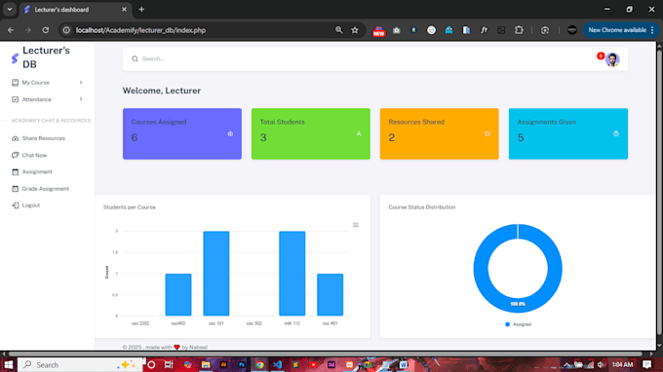Click the icon on Resources Shared card
The width and height of the screenshot is (663, 372).
[487, 133]
